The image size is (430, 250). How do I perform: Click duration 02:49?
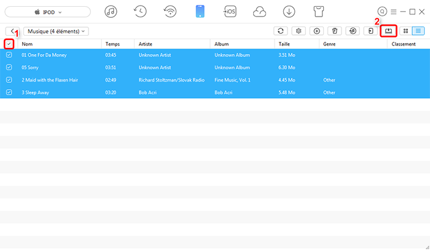[111, 80]
